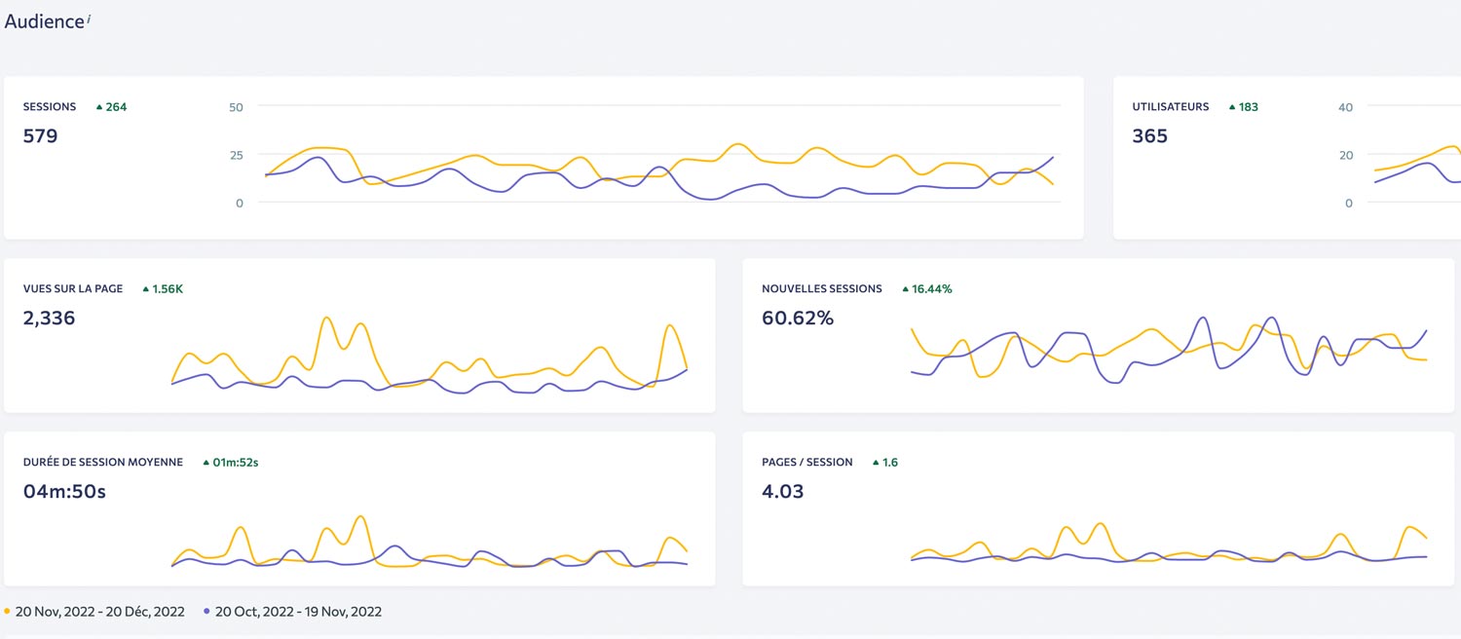Click the Sessions chart line graph
Image resolution: width=1461 pixels, height=639 pixels.
click(x=659, y=171)
